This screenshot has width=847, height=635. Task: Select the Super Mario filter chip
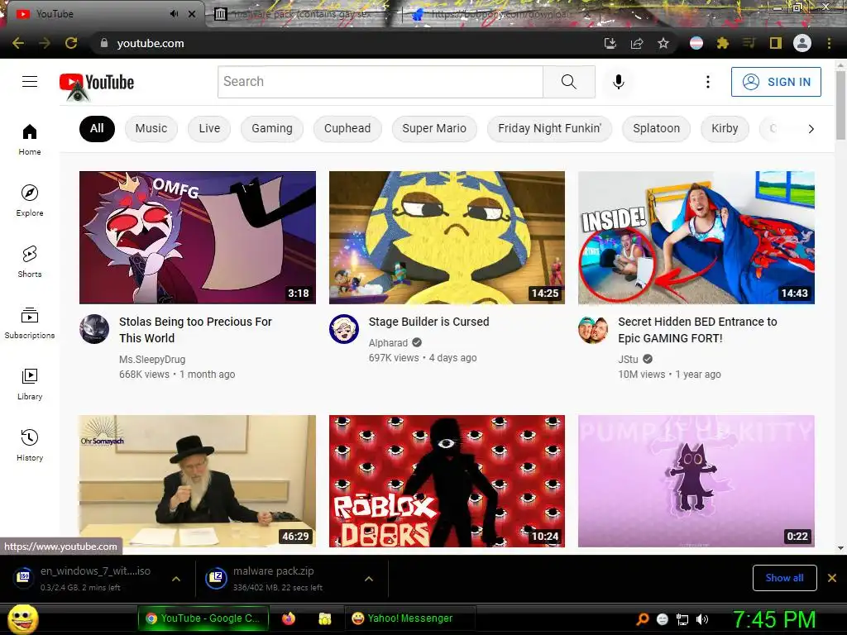tap(434, 128)
